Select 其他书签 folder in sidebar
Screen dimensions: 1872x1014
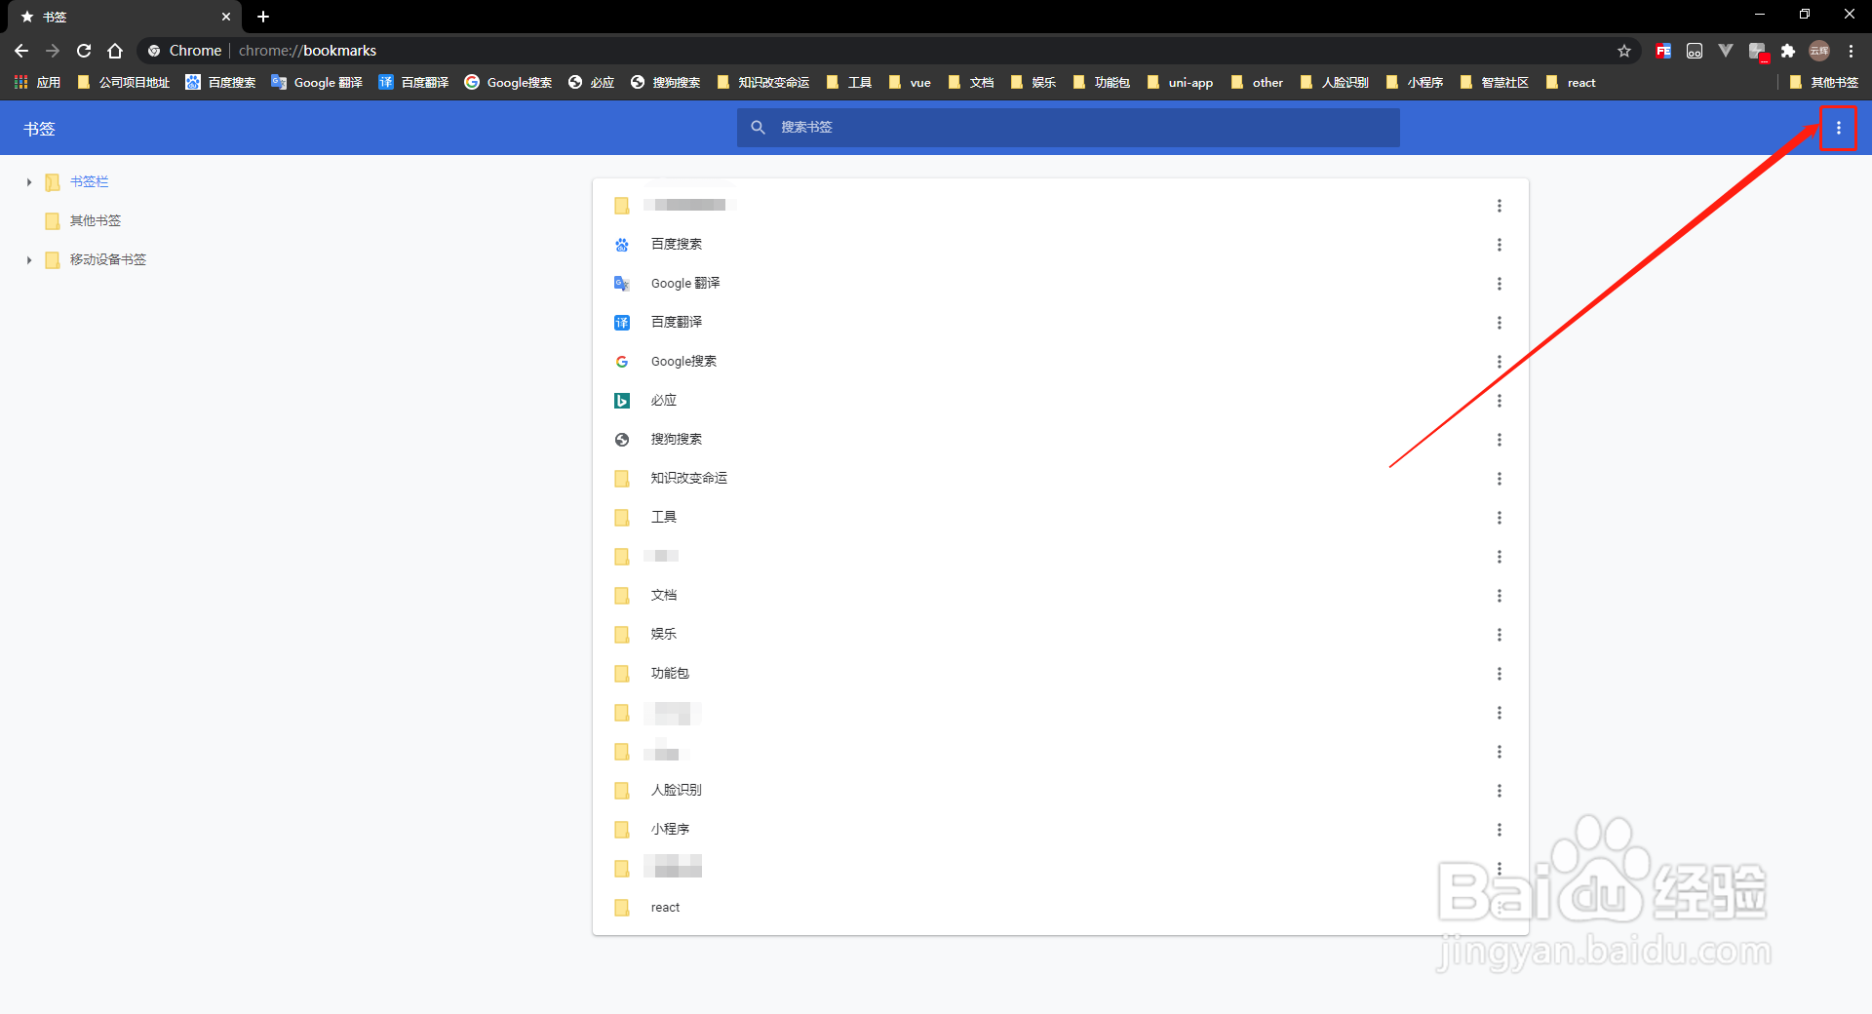point(96,221)
